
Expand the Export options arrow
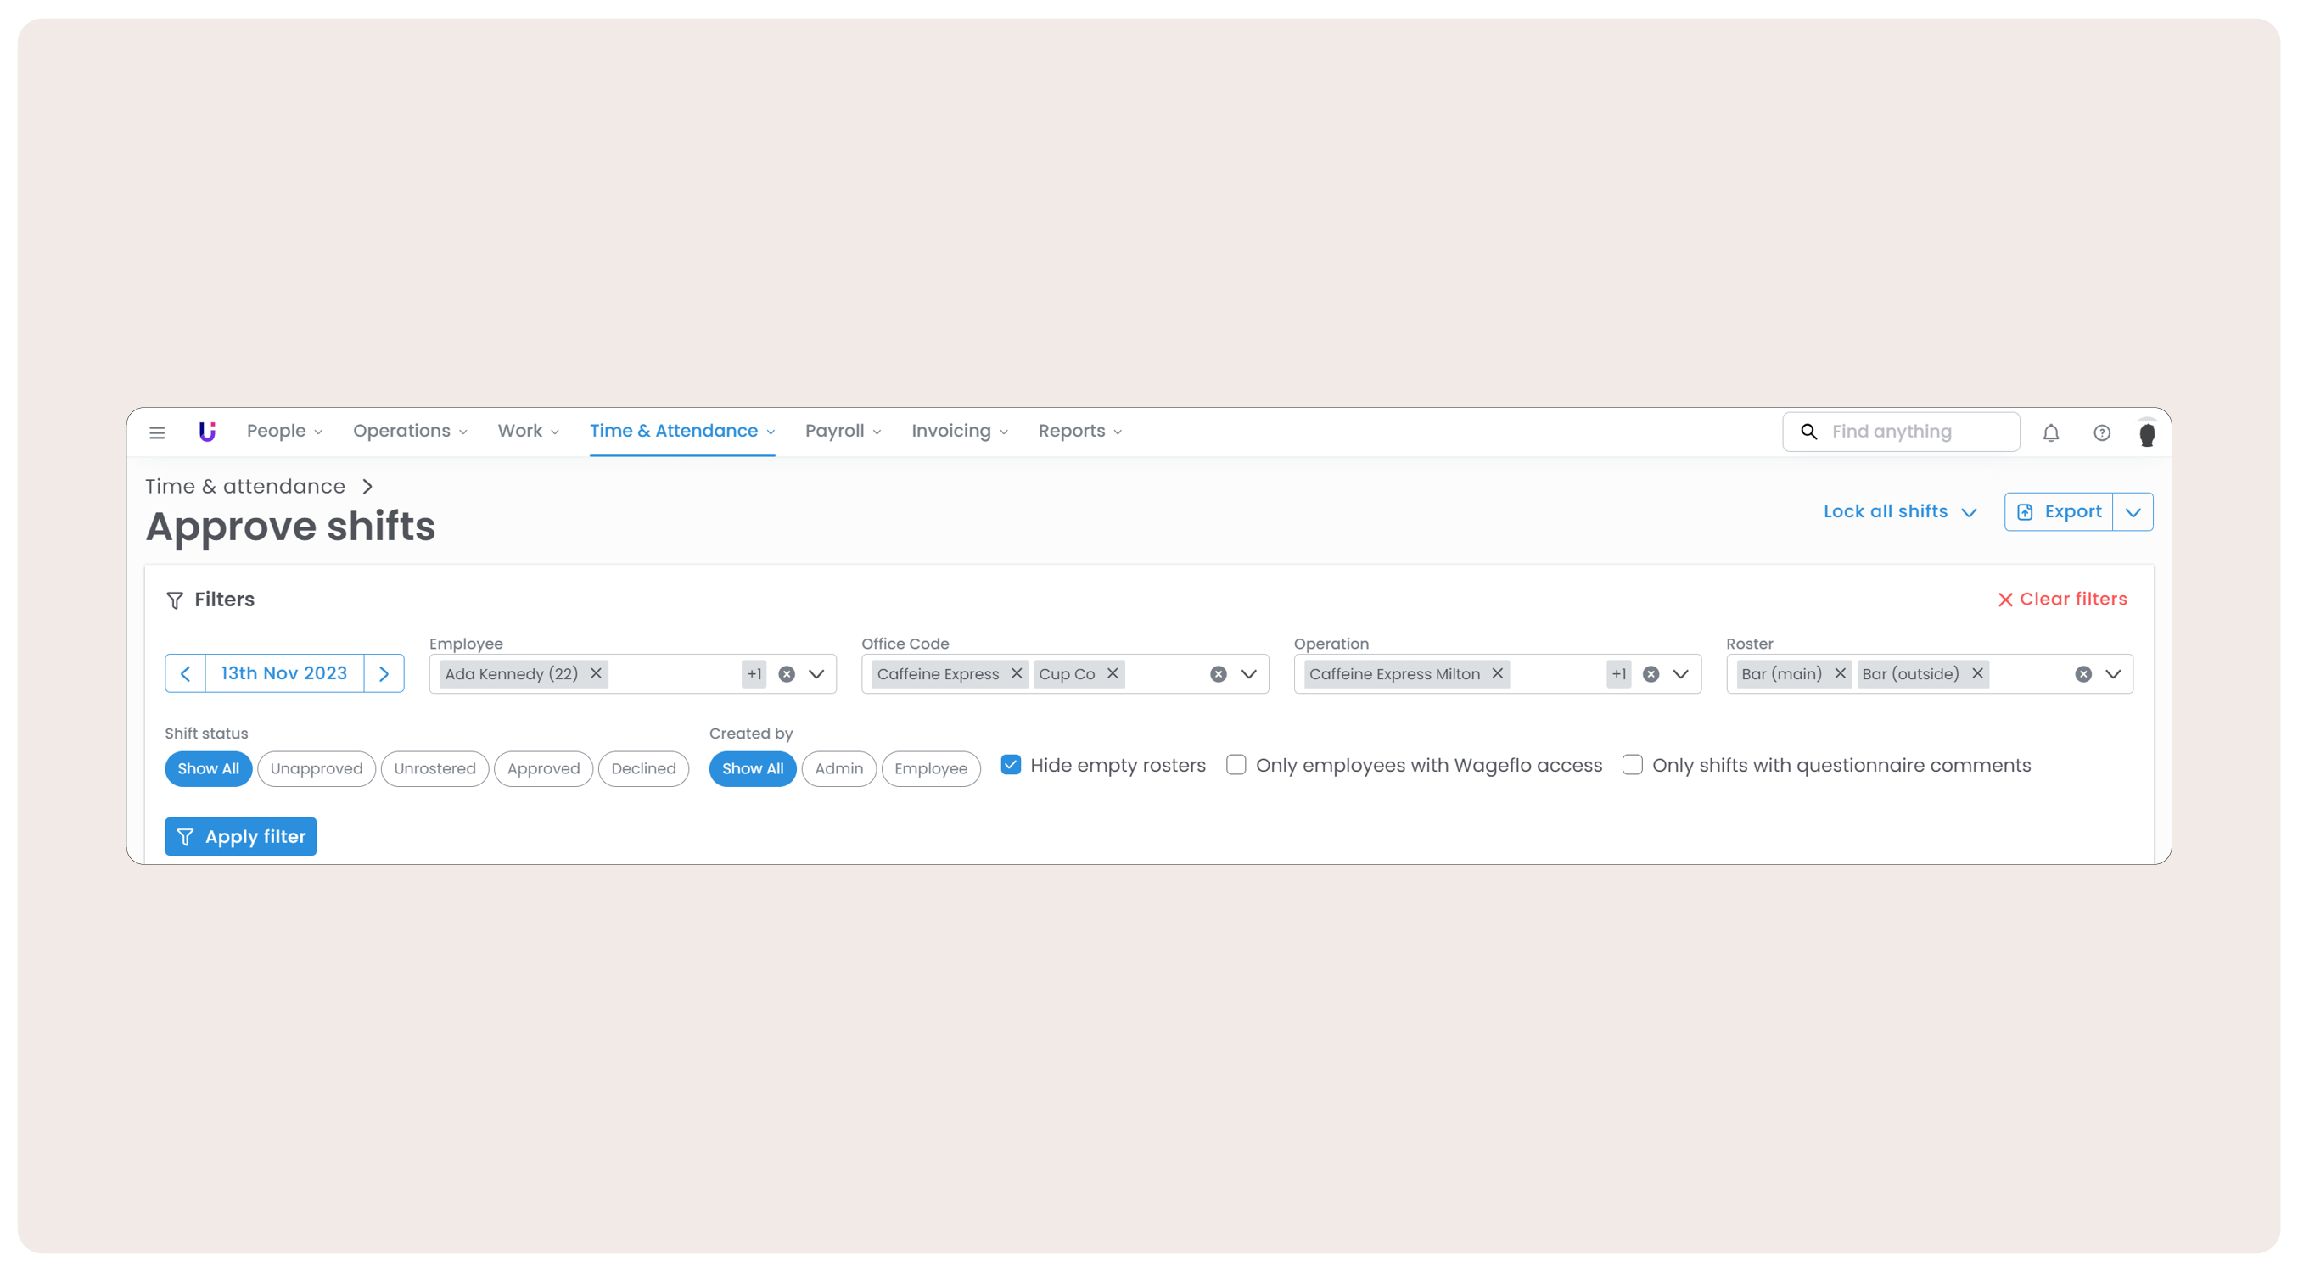pyautogui.click(x=2132, y=511)
